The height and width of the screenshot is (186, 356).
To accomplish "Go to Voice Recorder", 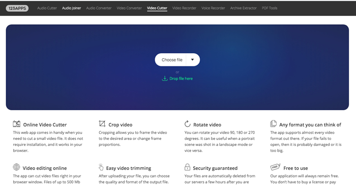I will (x=213, y=8).
